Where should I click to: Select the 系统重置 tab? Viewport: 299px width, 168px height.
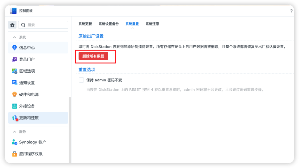[132, 24]
